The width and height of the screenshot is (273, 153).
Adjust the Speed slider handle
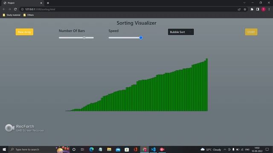(x=141, y=38)
